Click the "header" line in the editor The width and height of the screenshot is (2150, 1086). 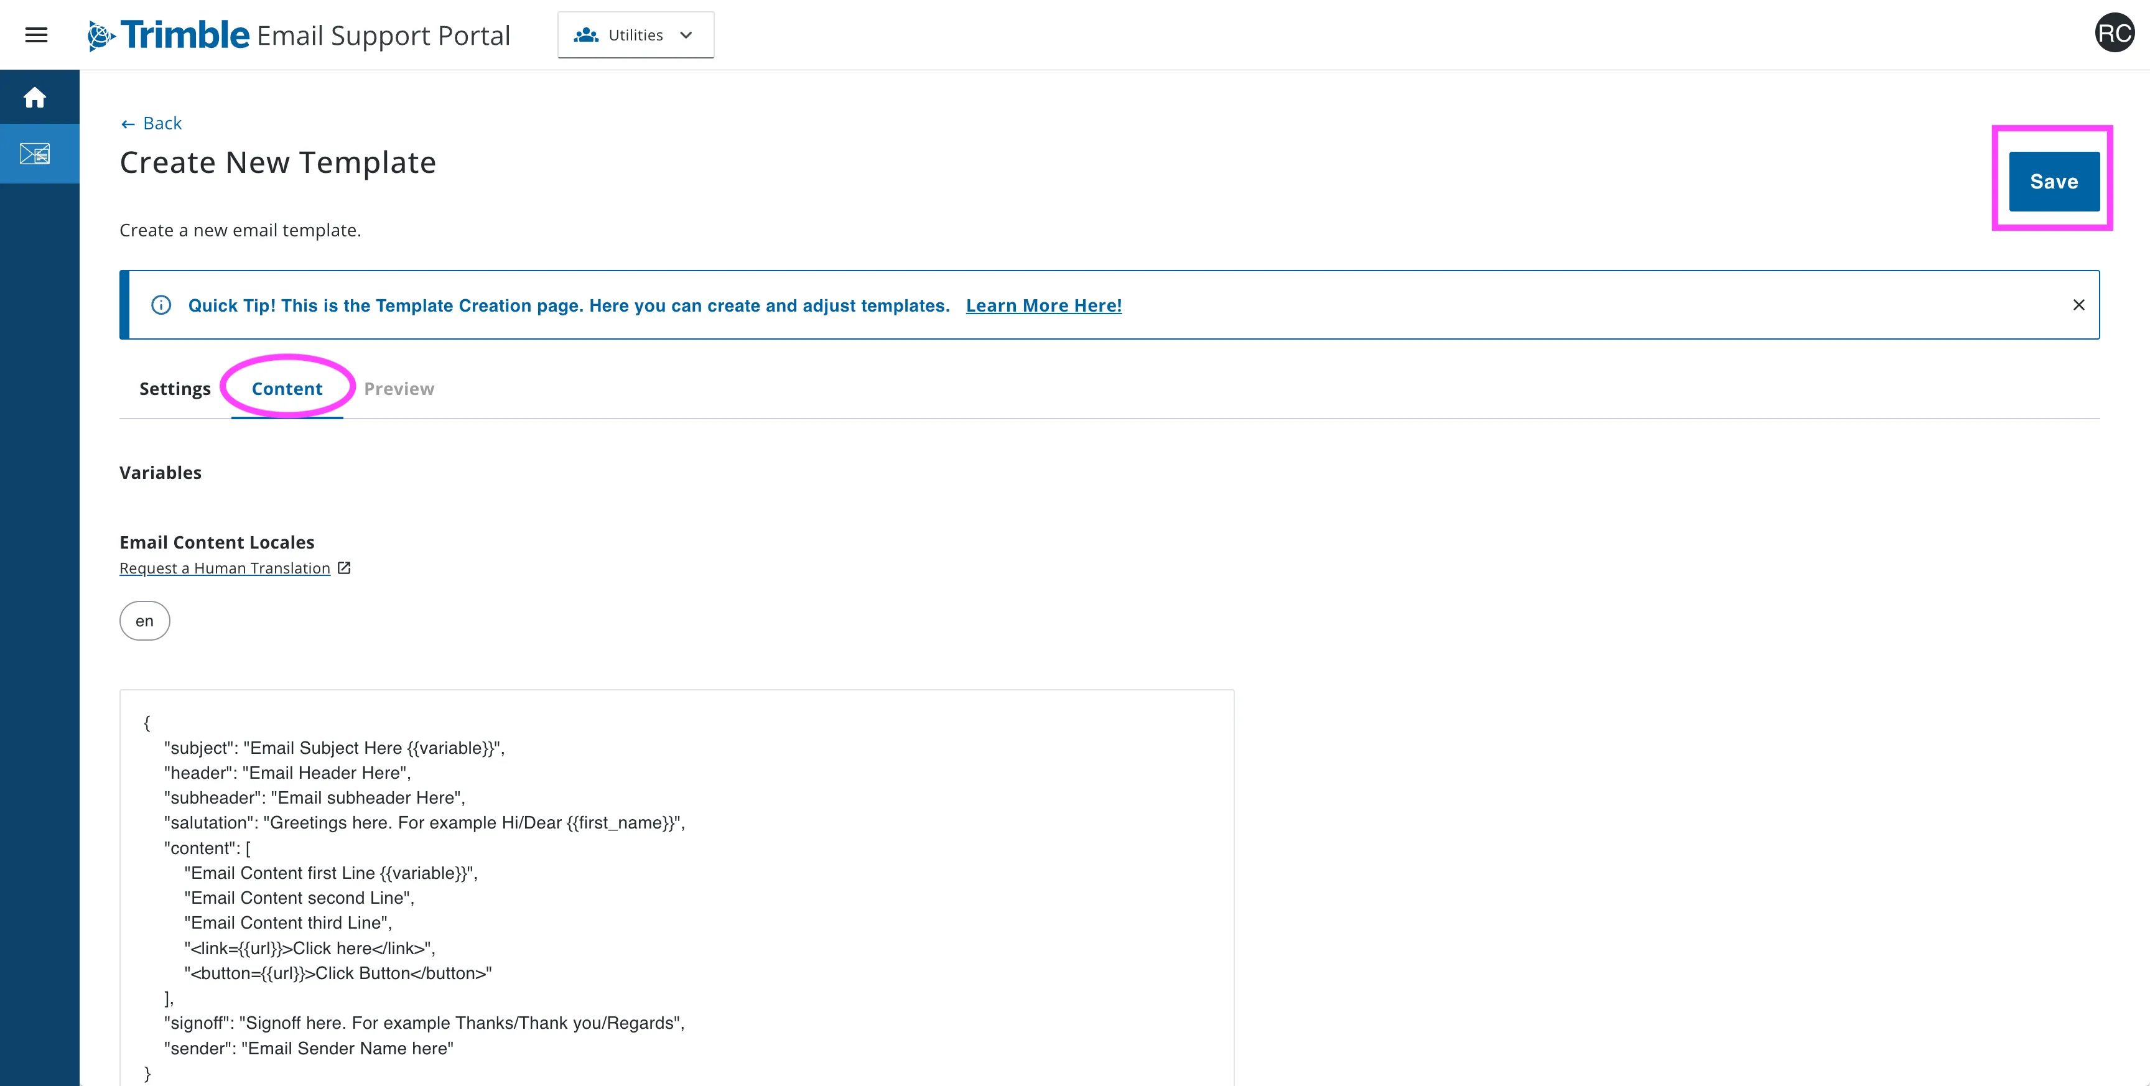pos(287,773)
